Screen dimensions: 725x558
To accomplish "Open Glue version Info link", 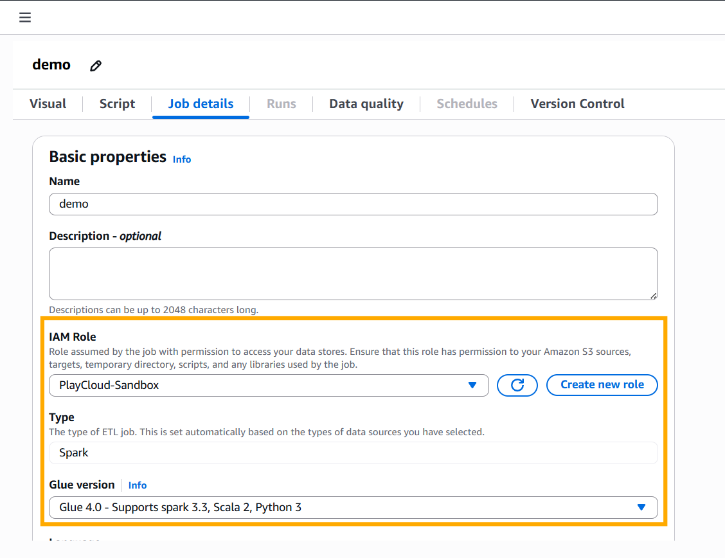I will [x=138, y=485].
